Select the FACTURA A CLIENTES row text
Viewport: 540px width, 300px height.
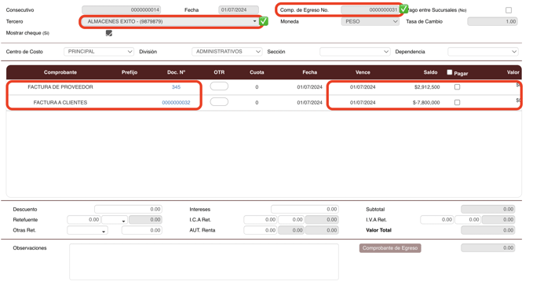pyautogui.click(x=60, y=103)
